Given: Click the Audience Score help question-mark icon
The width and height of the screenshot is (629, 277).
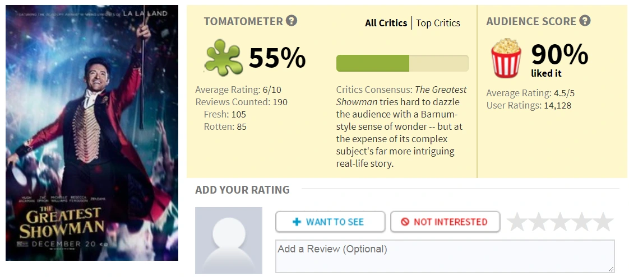Looking at the screenshot, I should (x=585, y=21).
